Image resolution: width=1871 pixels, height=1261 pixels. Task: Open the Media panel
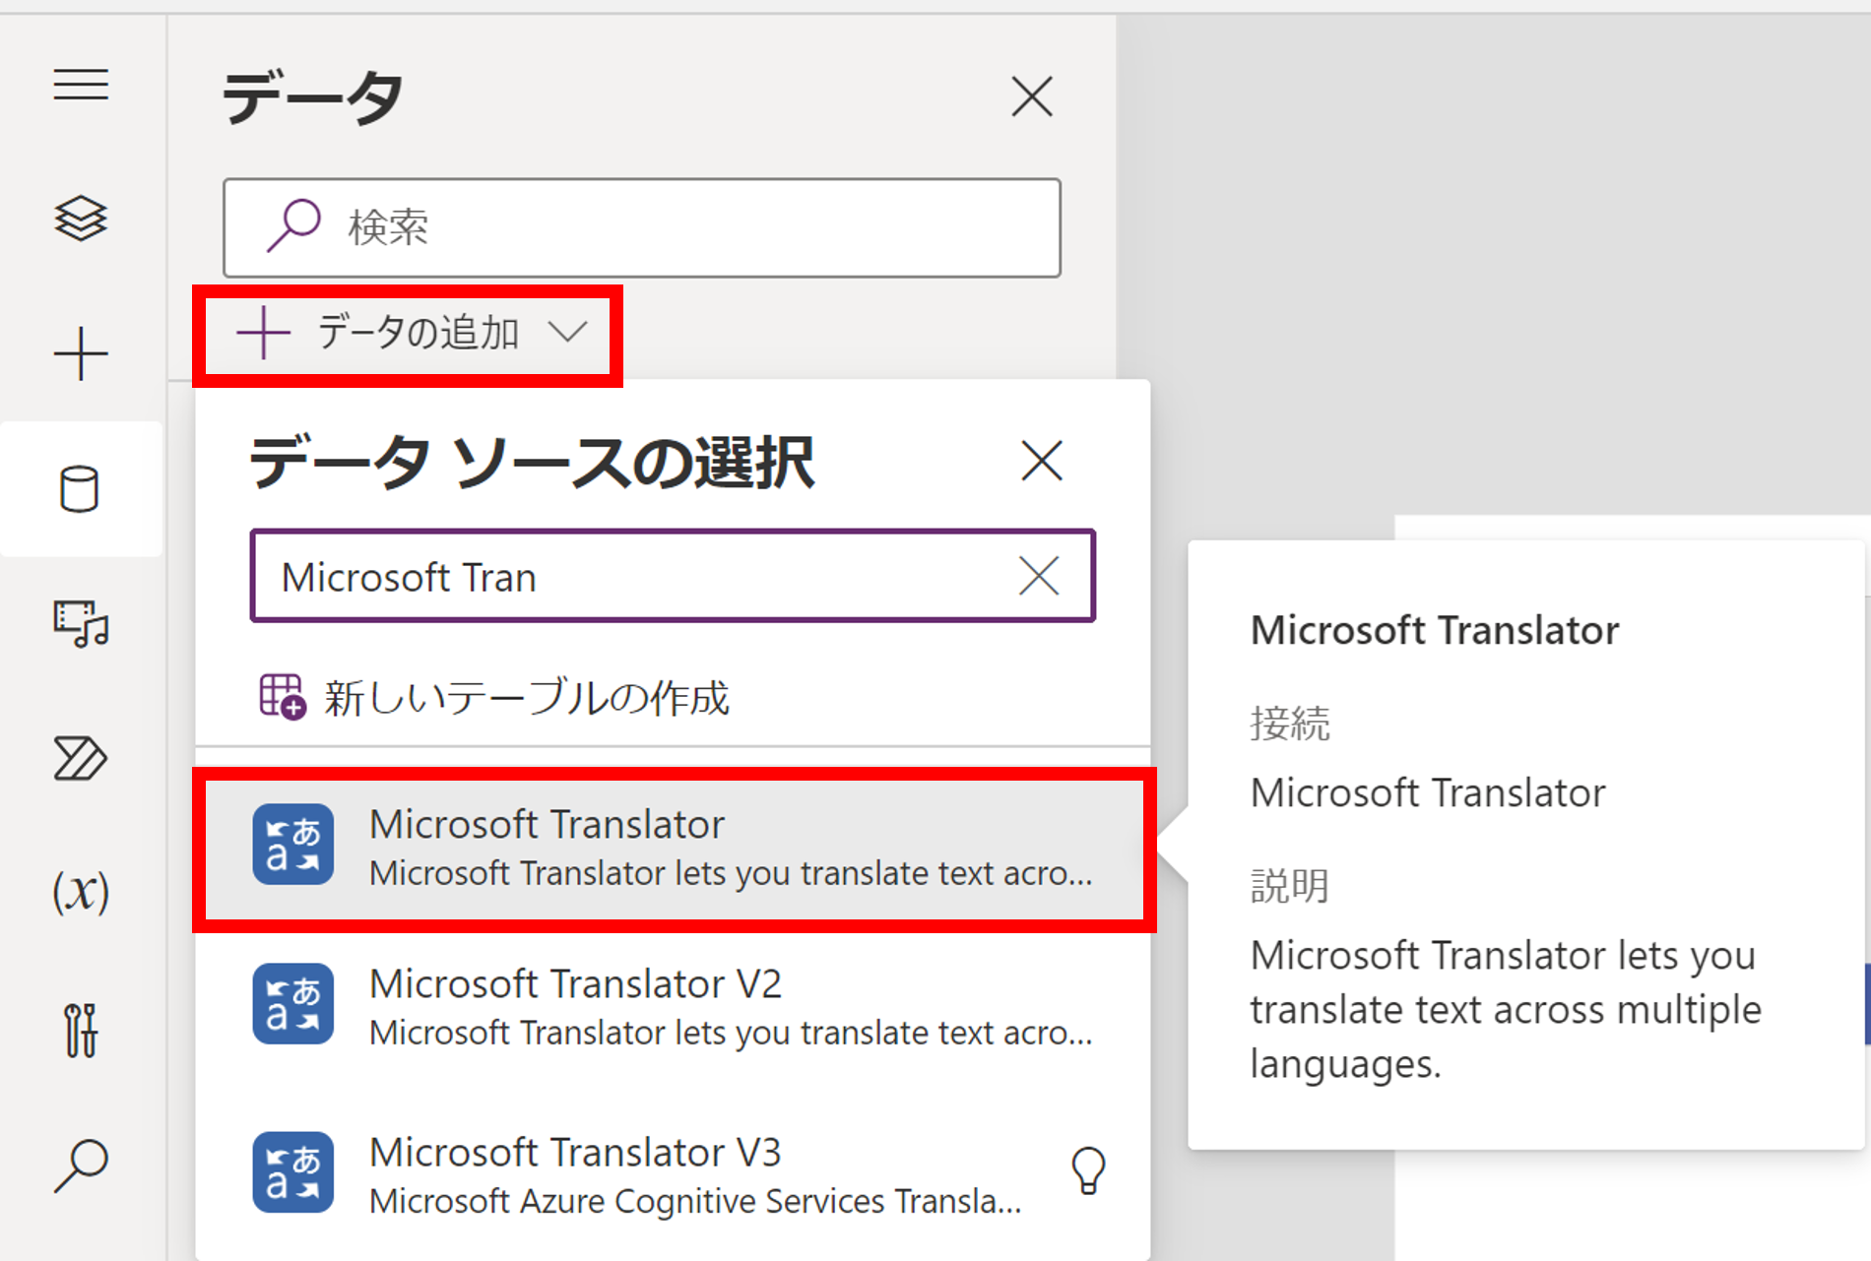tap(81, 624)
